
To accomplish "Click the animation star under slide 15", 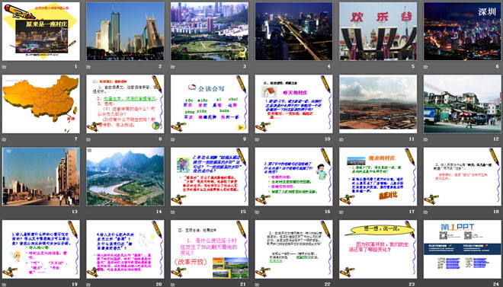I will point(172,212).
